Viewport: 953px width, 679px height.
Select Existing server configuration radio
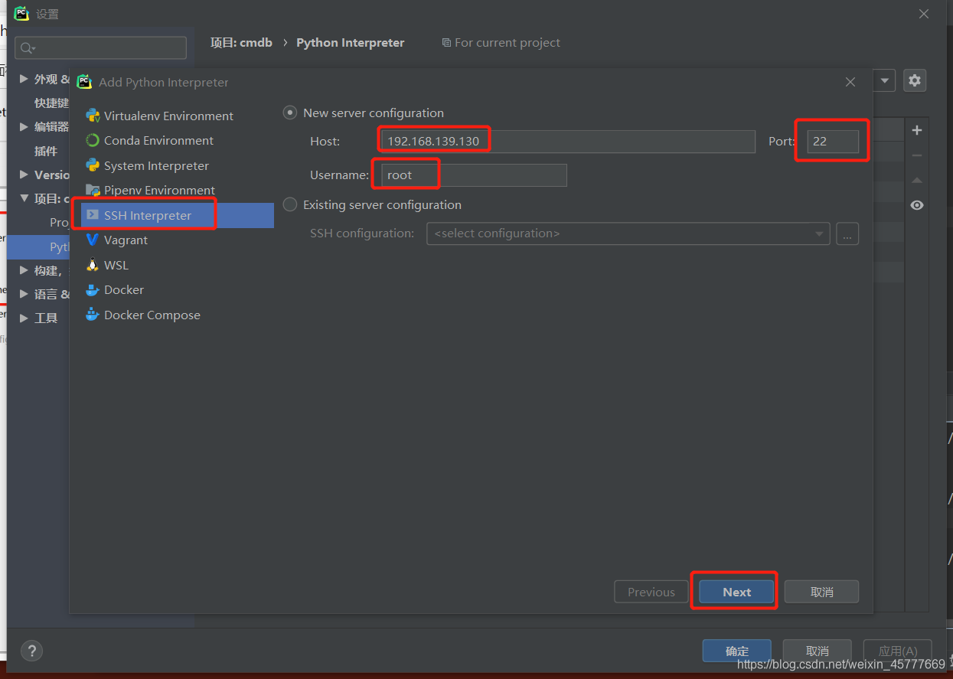[x=290, y=204]
